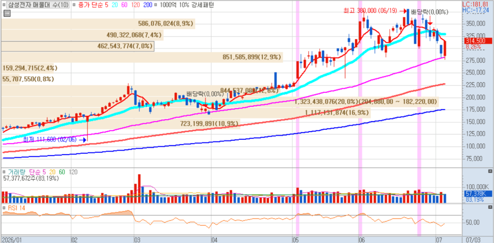Screen dimensions: 494x243
Task: Open the grid icon below the title label
Action: (x=7, y=13)
